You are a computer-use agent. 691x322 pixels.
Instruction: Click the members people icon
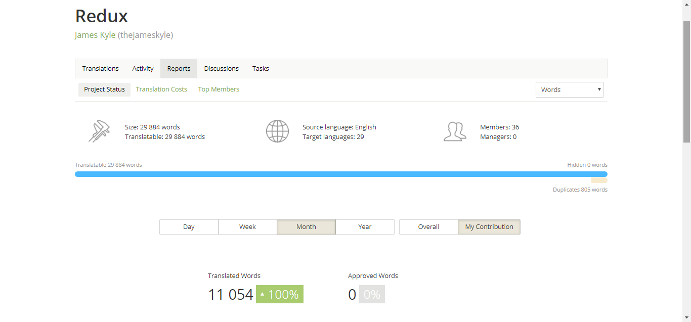tap(455, 131)
